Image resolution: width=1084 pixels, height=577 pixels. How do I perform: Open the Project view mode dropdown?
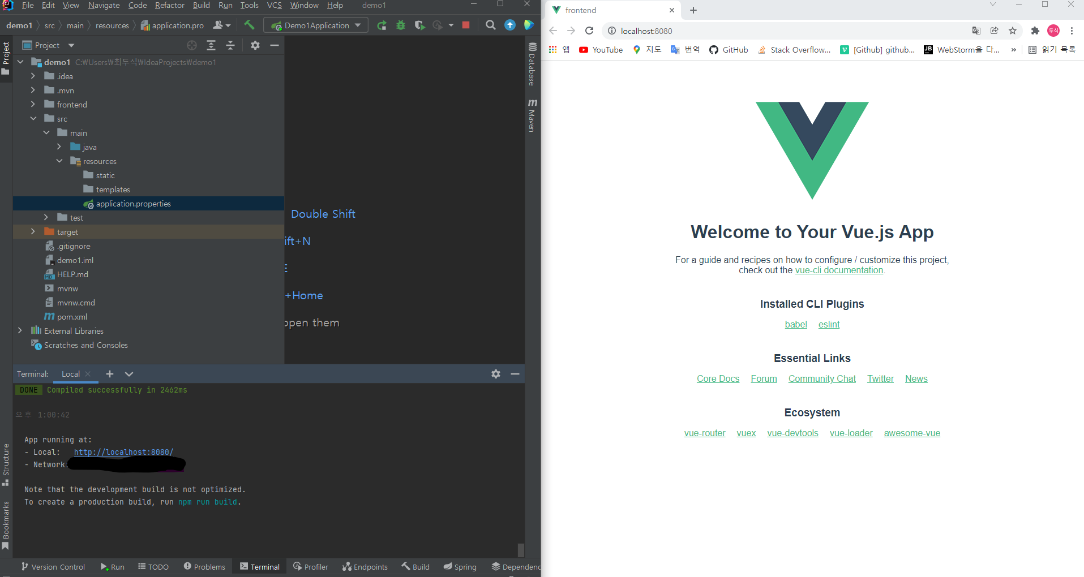71,45
